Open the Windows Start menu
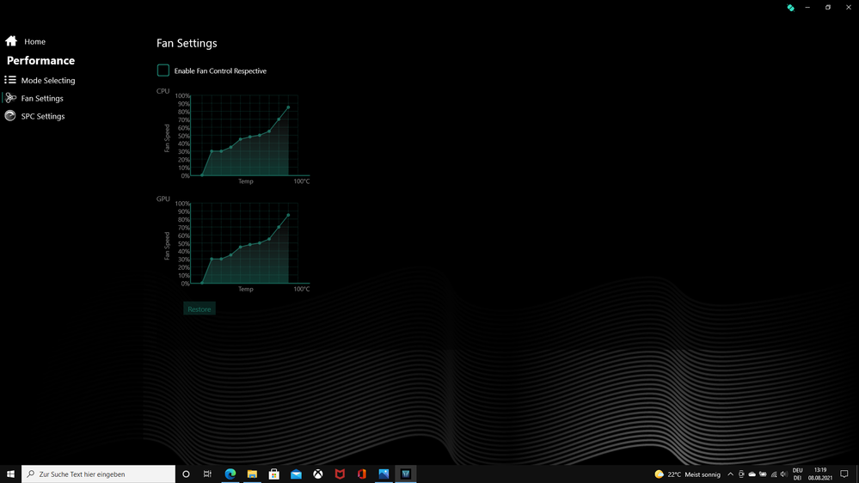The height and width of the screenshot is (483, 859). (x=10, y=474)
